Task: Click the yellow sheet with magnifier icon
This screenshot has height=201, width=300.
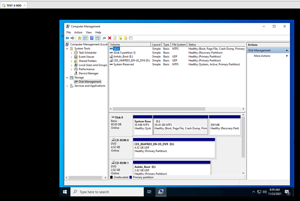Action: click(126, 38)
